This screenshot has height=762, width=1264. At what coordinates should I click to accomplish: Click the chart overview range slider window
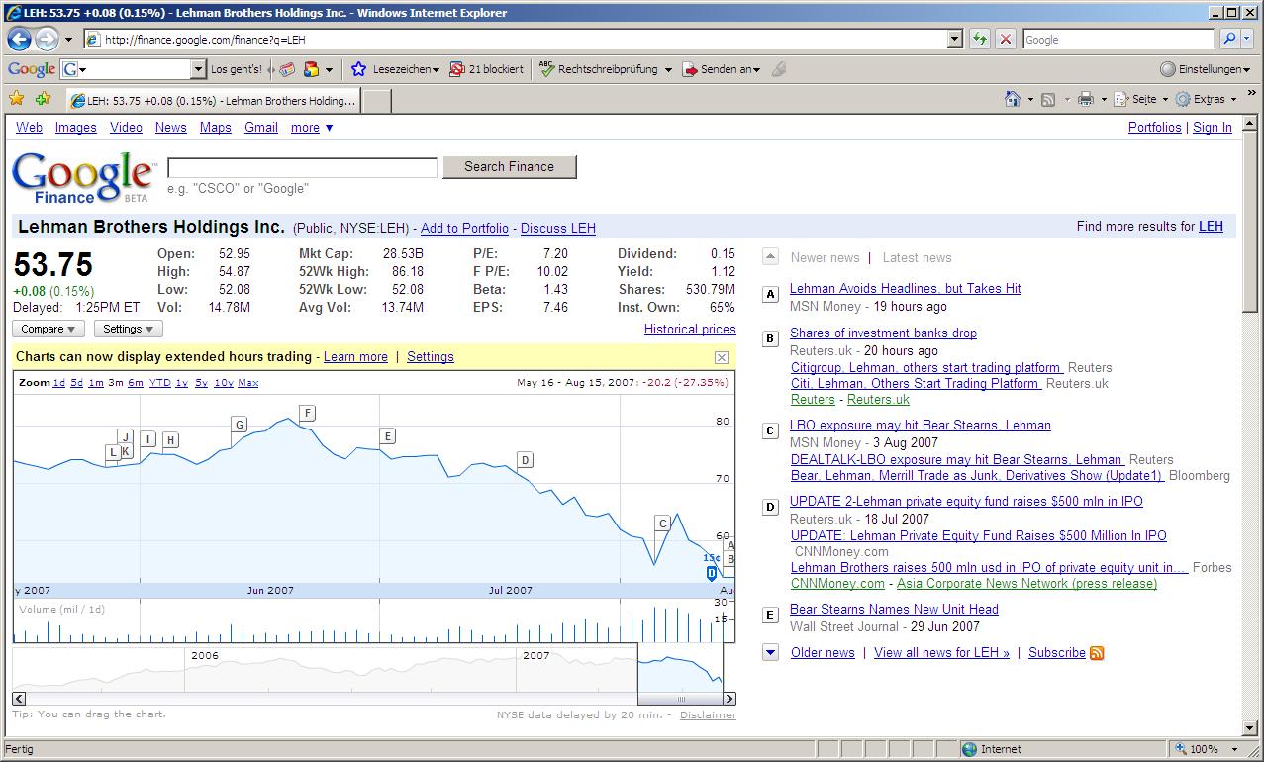(x=680, y=668)
